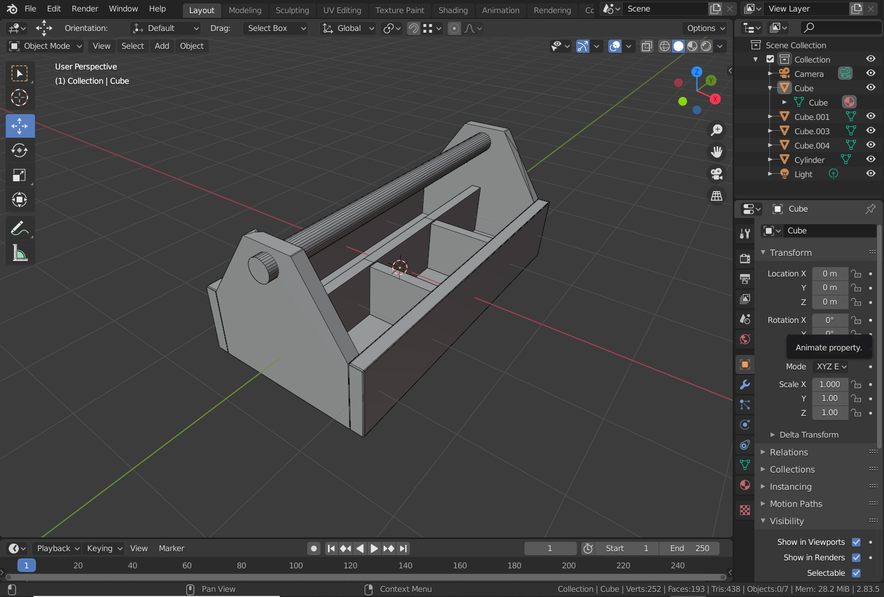Expand Relations panel
Image resolution: width=884 pixels, height=597 pixels.
tap(789, 452)
